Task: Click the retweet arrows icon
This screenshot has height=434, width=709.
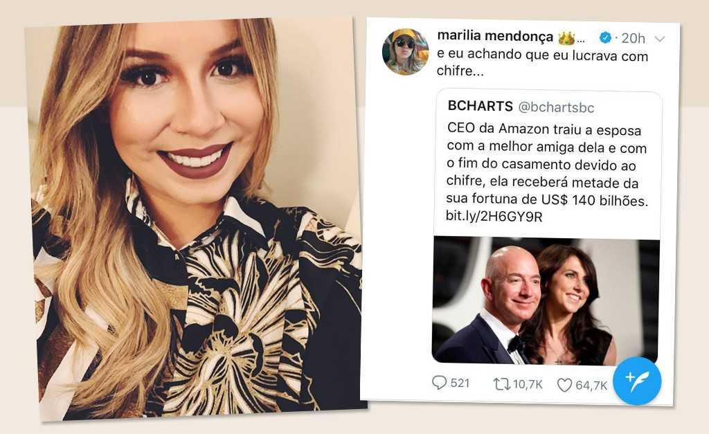Action: click(501, 384)
